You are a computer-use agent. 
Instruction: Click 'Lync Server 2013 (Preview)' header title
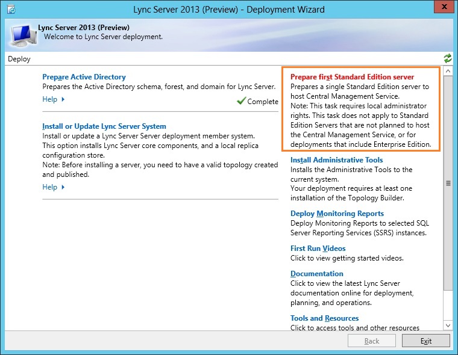tap(84, 28)
